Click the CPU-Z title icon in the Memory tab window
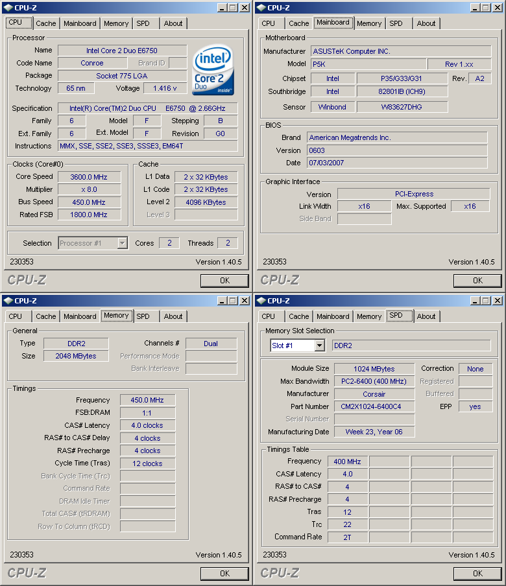 [x=8, y=301]
